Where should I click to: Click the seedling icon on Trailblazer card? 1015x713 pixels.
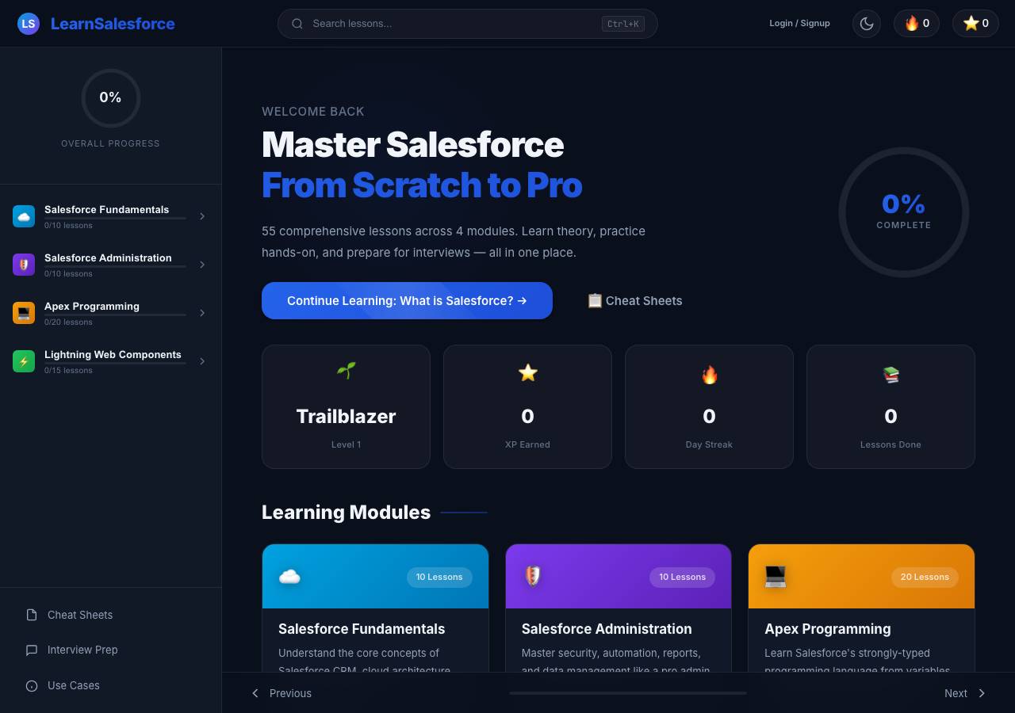click(346, 371)
